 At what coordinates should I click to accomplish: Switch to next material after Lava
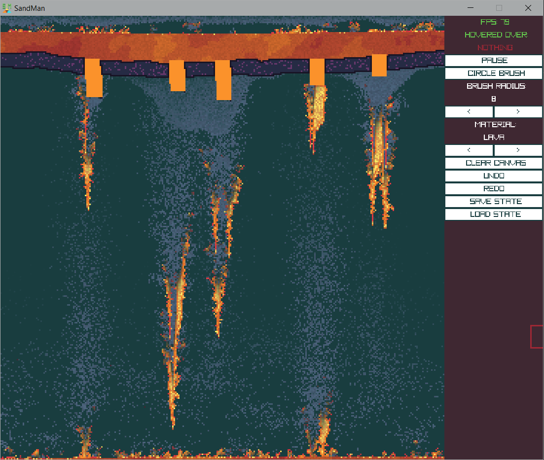518,150
